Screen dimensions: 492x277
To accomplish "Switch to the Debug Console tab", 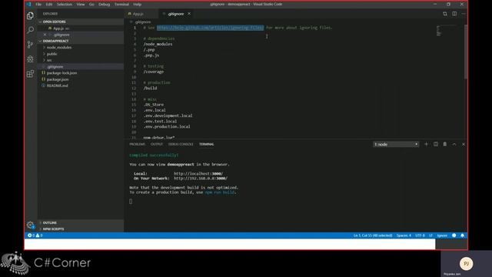I will pyautogui.click(x=181, y=144).
